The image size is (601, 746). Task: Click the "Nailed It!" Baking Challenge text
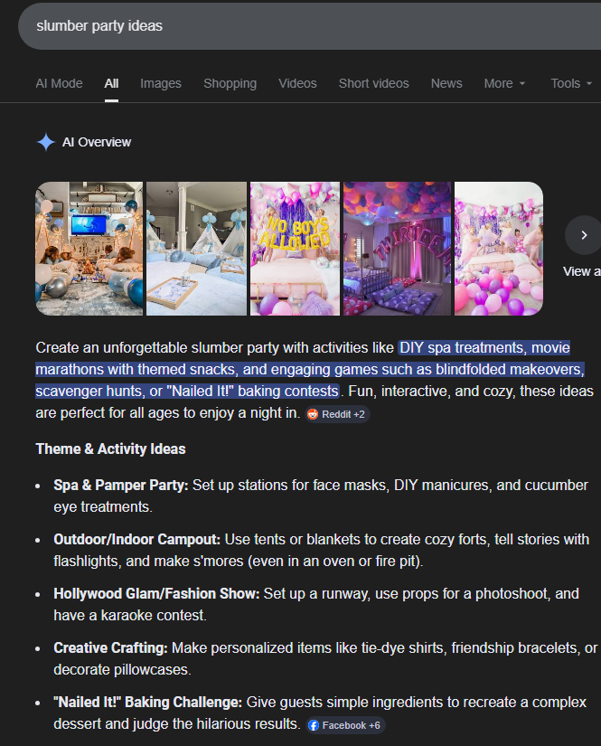(x=148, y=703)
